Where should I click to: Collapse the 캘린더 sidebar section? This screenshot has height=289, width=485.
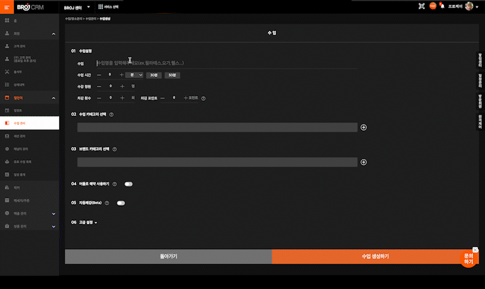(x=53, y=98)
